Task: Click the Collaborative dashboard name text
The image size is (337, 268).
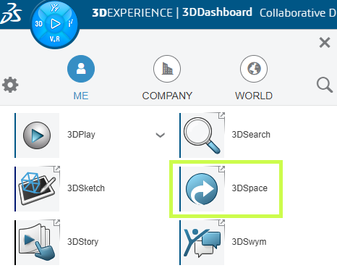Action: click(x=298, y=13)
